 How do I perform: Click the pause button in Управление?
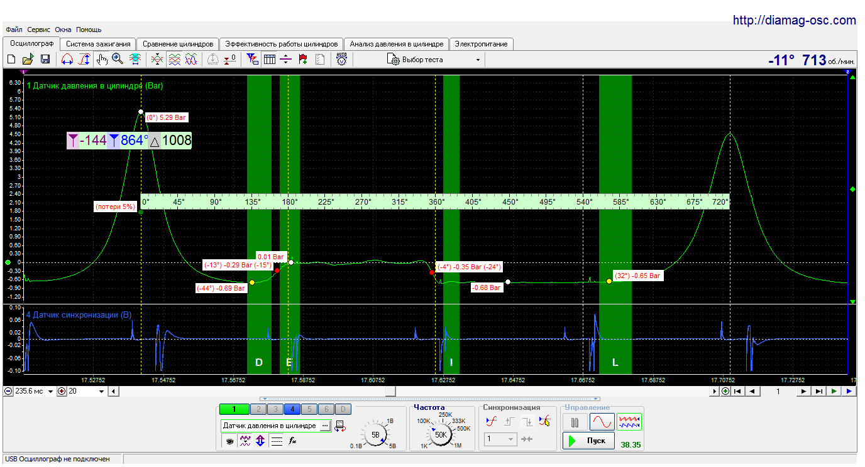tap(574, 422)
